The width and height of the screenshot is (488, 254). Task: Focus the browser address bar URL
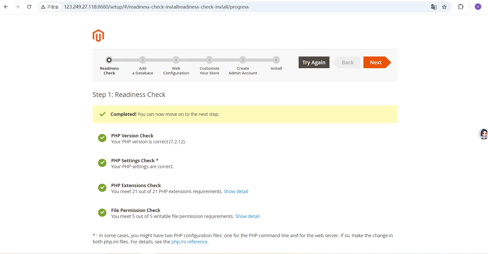tap(156, 7)
